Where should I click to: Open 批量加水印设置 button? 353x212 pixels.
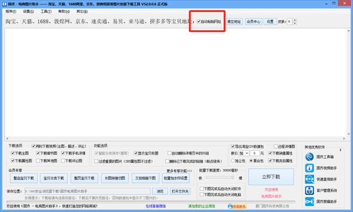(175, 178)
